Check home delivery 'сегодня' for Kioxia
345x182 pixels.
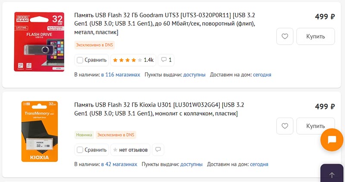[259, 164]
